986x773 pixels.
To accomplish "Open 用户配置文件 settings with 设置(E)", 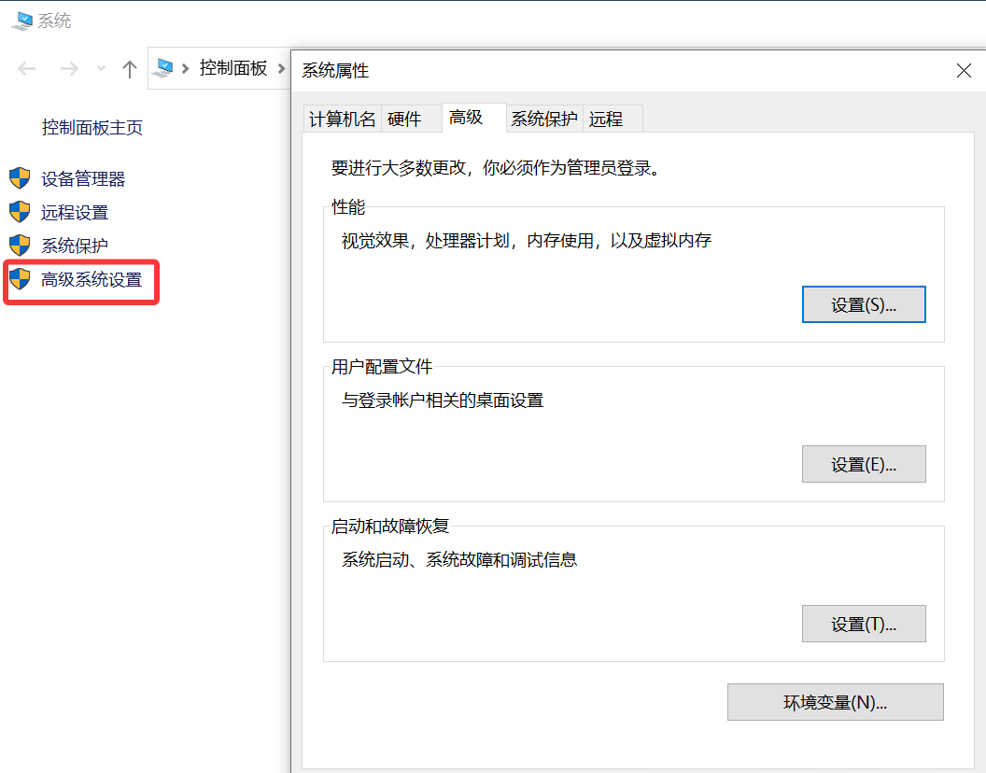I will (x=863, y=464).
